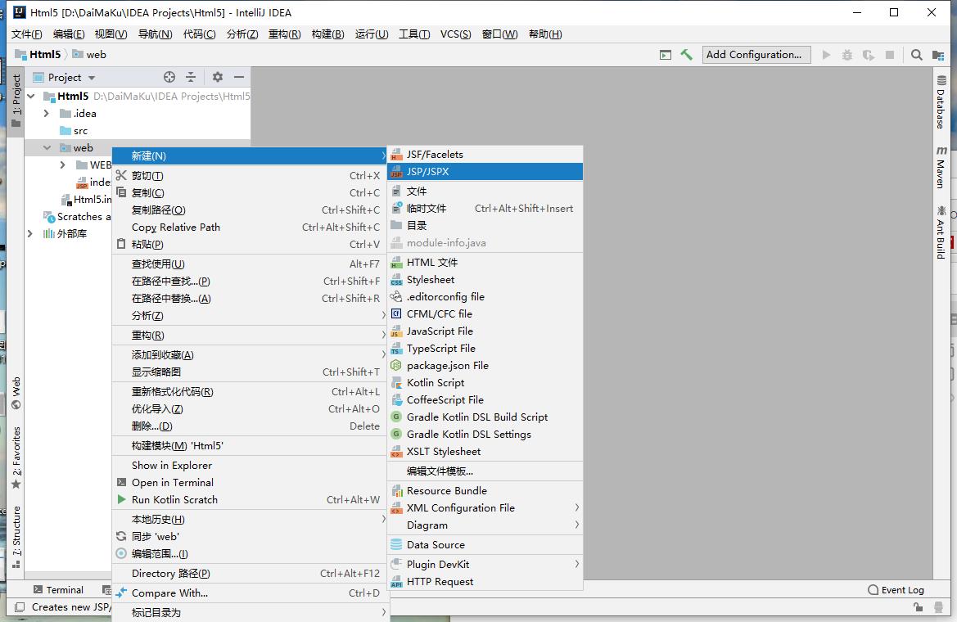This screenshot has height=622, width=957.
Task: Choose Kotlin Script entry
Action: pos(485,383)
